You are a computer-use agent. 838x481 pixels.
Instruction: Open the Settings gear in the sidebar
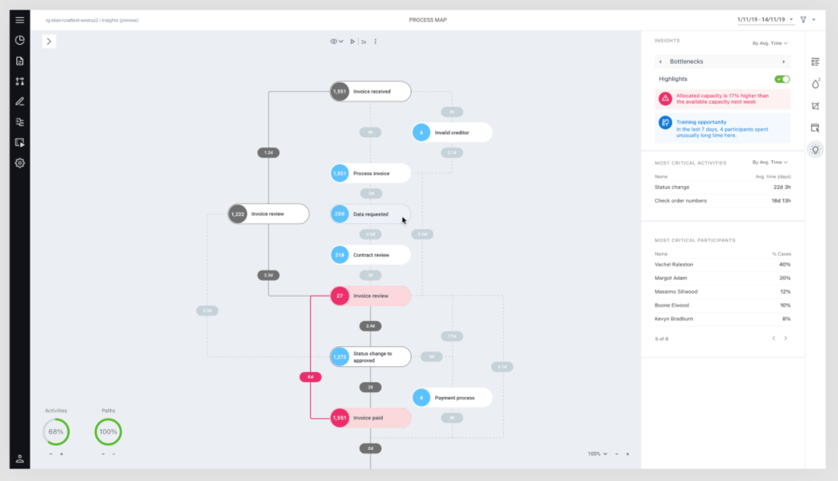[x=19, y=162]
